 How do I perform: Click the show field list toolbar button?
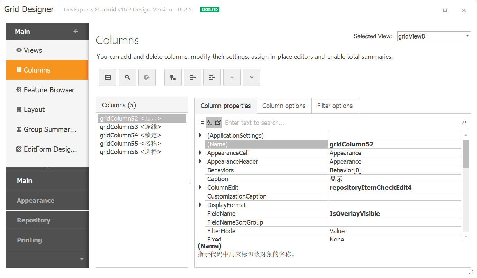[x=108, y=77]
